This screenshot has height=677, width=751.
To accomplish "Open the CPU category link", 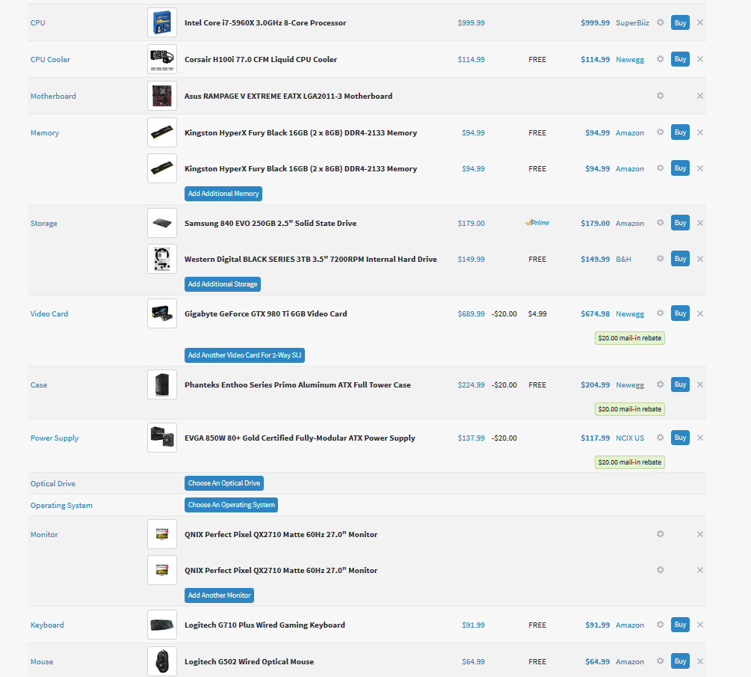I will (38, 22).
